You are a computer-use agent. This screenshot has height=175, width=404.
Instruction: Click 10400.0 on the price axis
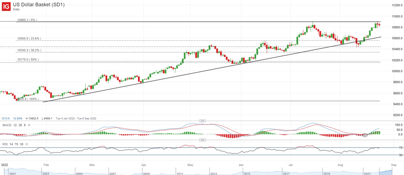pos(397,49)
